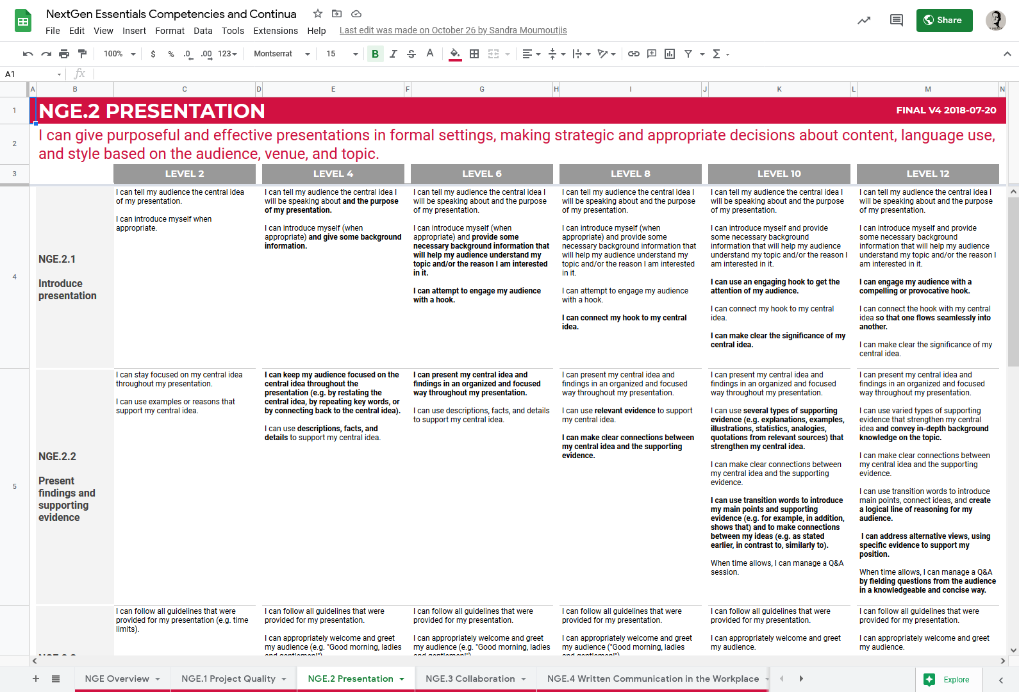The width and height of the screenshot is (1019, 692).
Task: Expand the font size 15 dropdown
Action: tap(342, 54)
